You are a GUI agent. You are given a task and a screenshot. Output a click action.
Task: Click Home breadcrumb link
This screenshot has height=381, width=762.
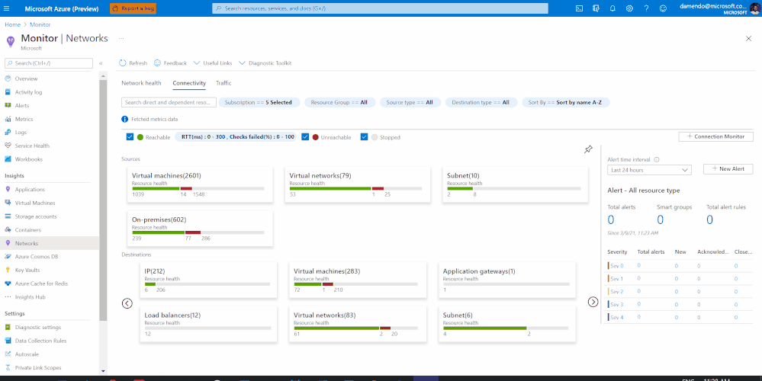coord(13,24)
